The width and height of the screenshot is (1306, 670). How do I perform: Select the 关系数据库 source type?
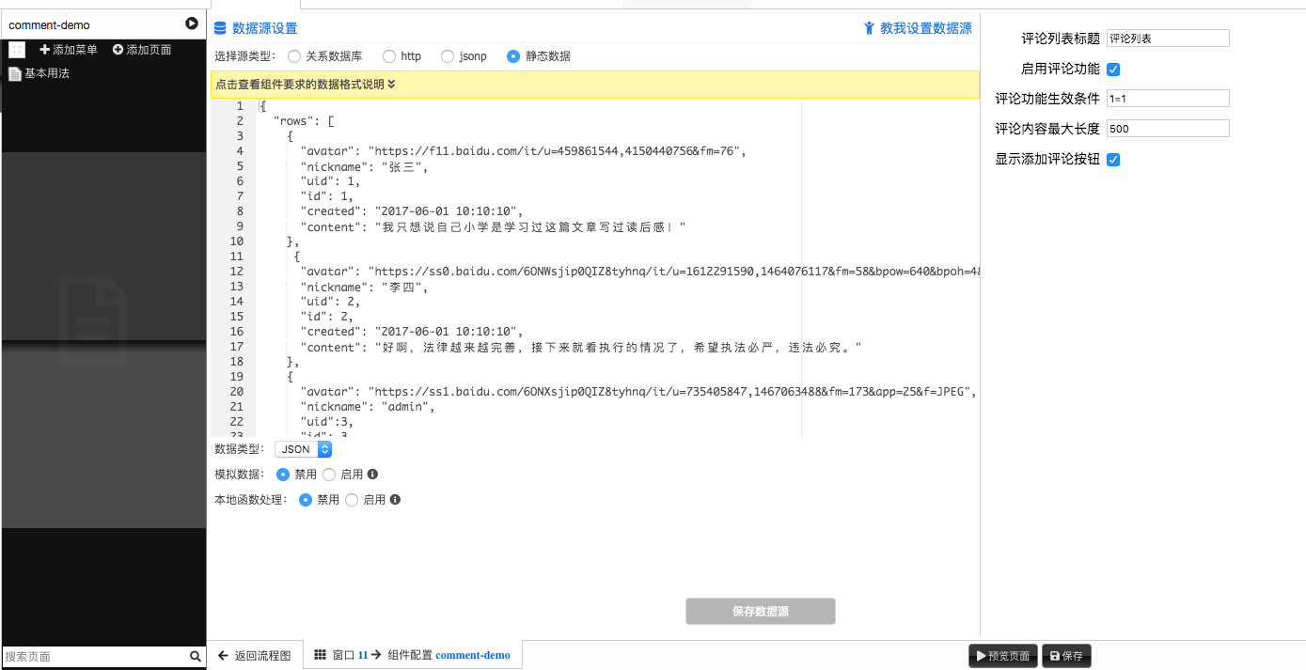click(x=294, y=56)
